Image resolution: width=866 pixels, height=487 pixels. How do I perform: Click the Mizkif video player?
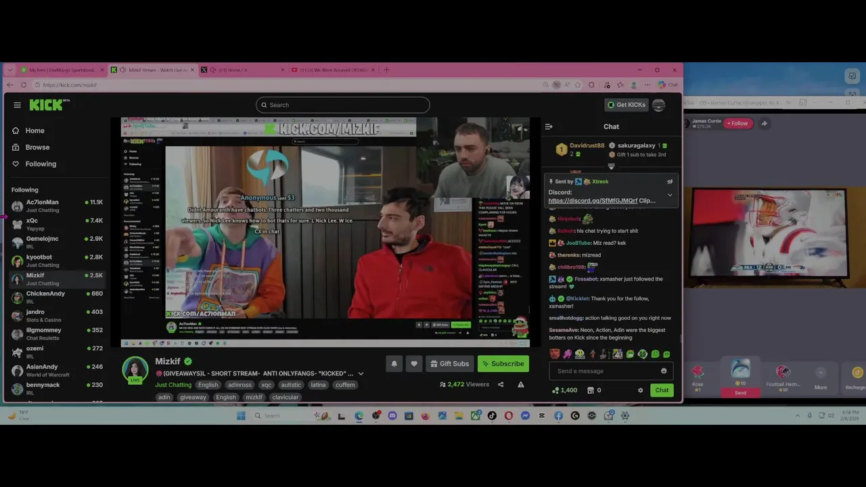coord(325,232)
